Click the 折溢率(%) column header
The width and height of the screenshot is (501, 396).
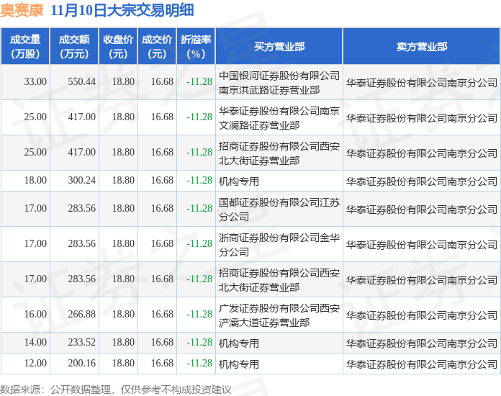point(196,46)
